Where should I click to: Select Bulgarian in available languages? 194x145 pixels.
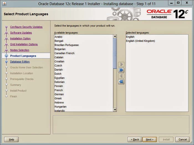84,49
